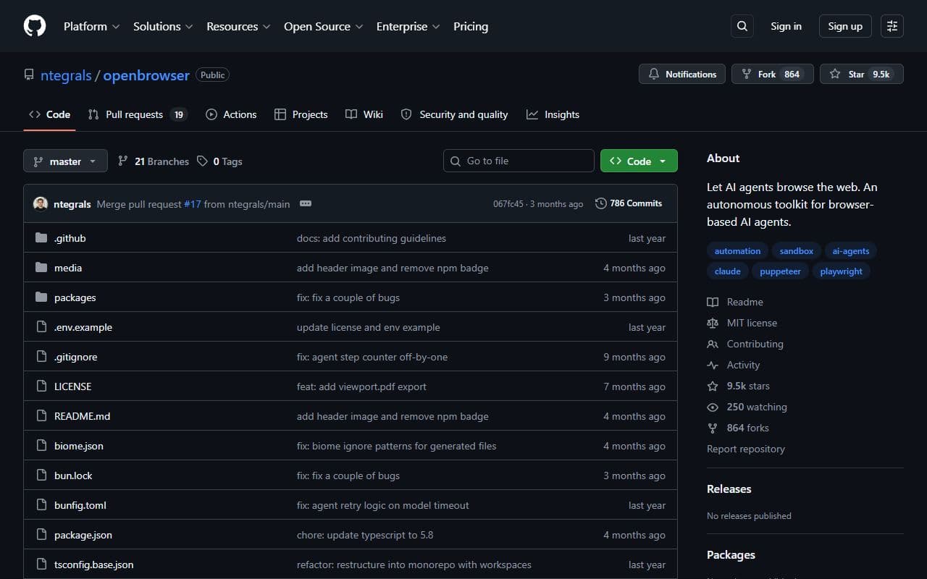Viewport: 927px width, 579px height.
Task: Open the Enterprise dropdown menu
Action: point(408,26)
